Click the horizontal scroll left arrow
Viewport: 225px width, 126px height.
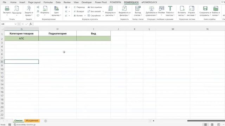point(153,121)
